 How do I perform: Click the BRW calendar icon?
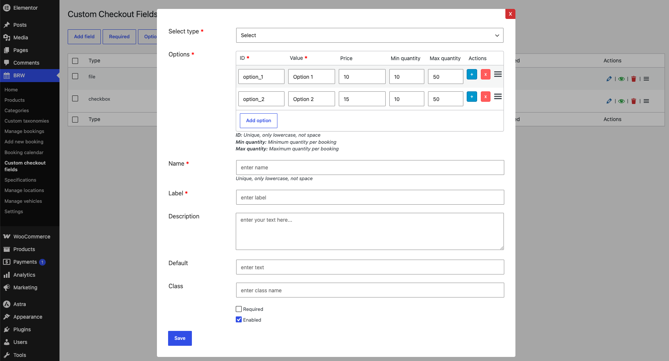7,75
